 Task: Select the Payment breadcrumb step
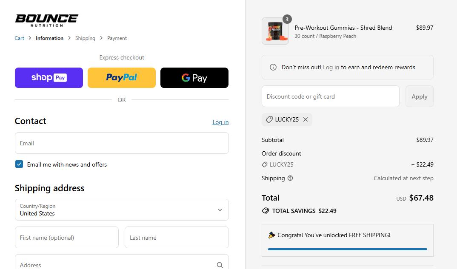tap(117, 38)
